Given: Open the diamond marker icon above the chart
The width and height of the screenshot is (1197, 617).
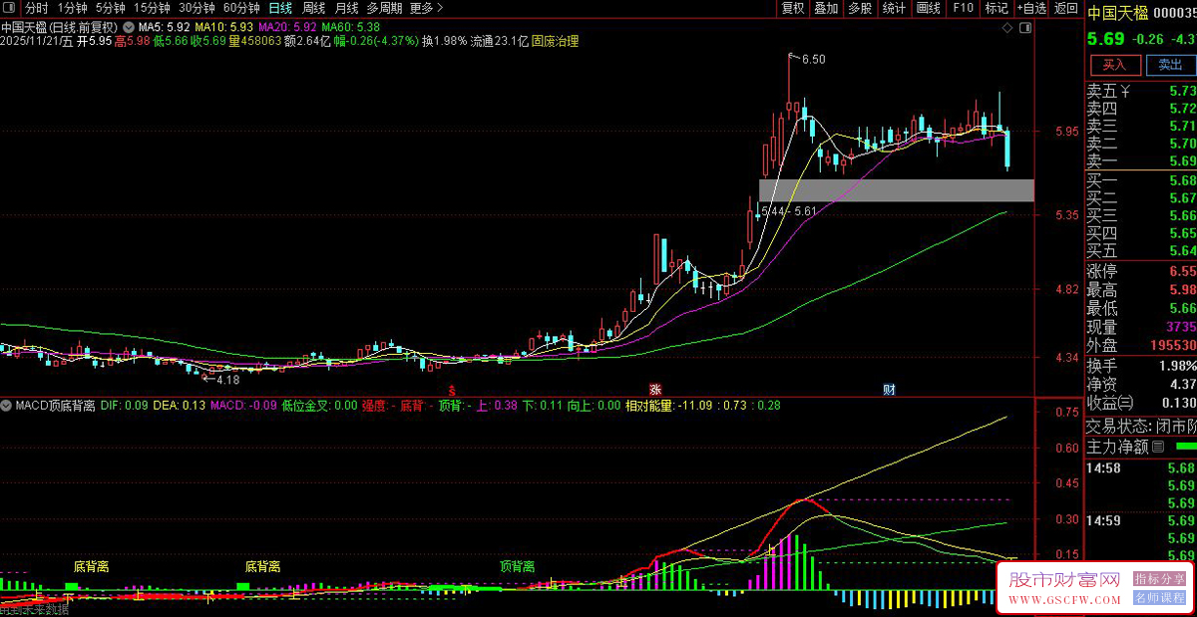Looking at the screenshot, I should point(1007,26).
